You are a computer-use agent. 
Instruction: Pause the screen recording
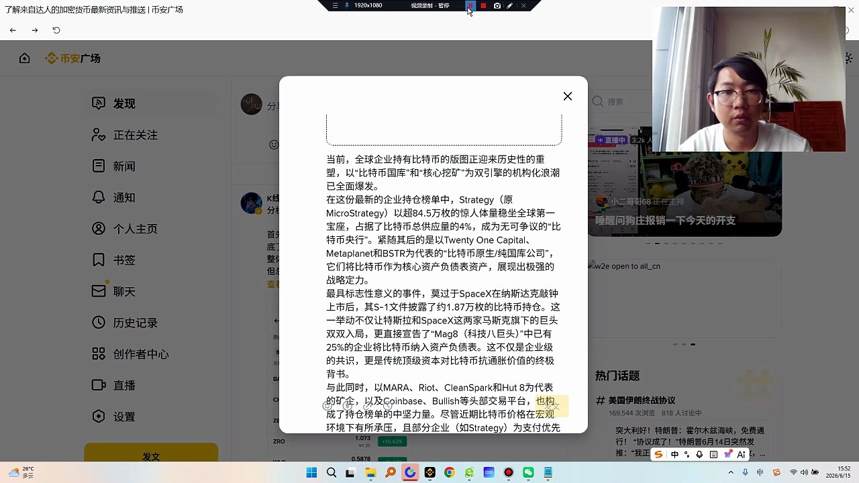tap(470, 5)
